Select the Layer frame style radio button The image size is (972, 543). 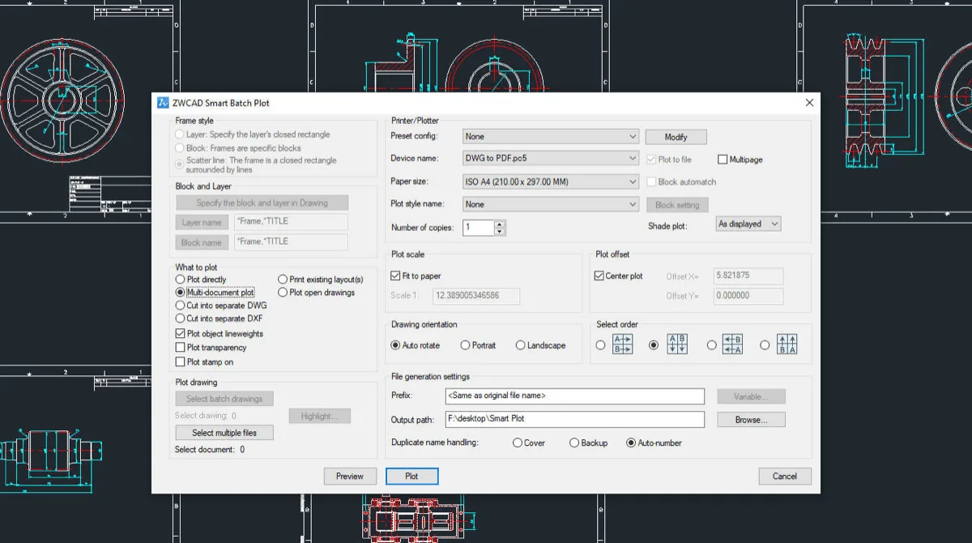180,135
